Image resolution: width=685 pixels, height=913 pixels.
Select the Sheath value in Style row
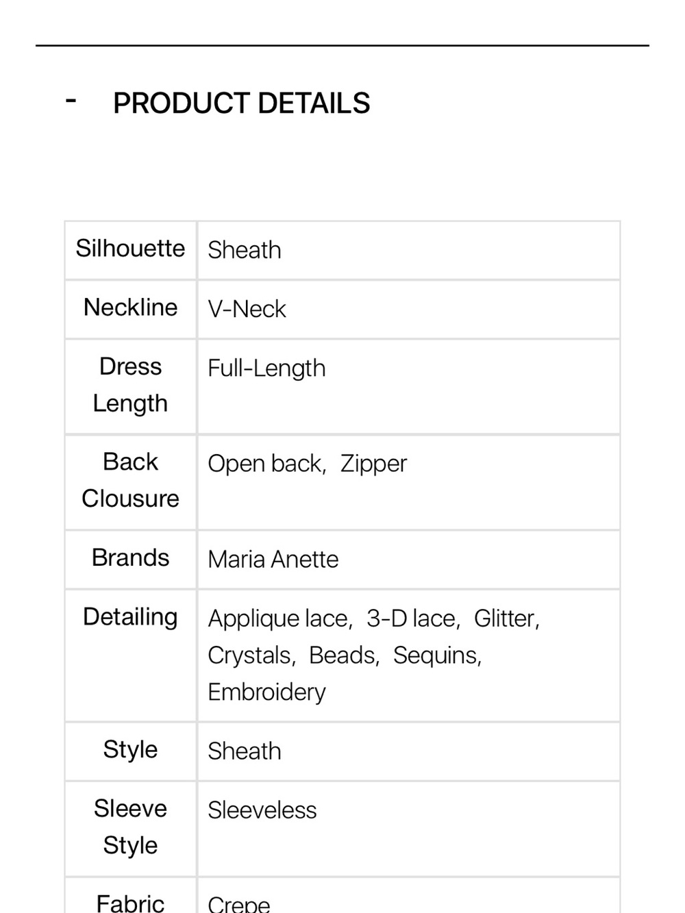245,751
